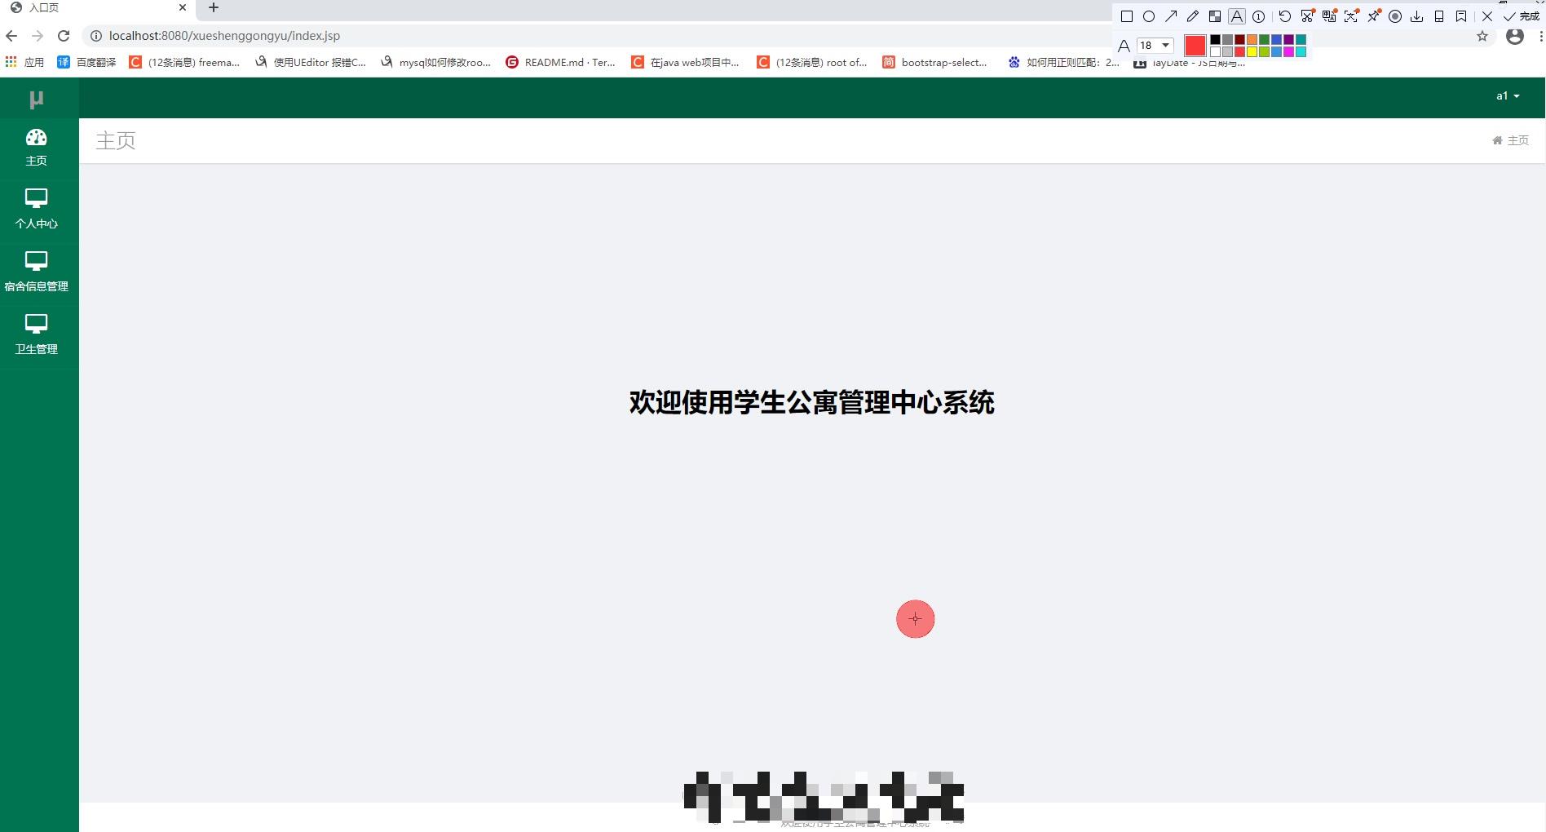Viewport: 1546px width, 832px height.
Task: Send screenshot to phone icon
Action: coord(1439,16)
